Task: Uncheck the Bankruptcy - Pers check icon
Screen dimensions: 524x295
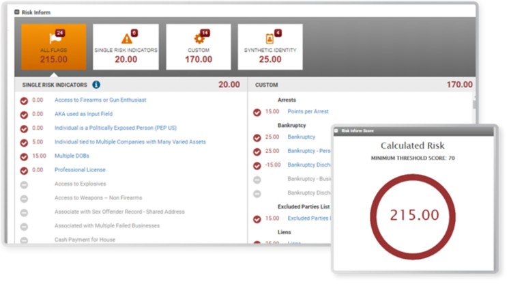Action: [257, 152]
